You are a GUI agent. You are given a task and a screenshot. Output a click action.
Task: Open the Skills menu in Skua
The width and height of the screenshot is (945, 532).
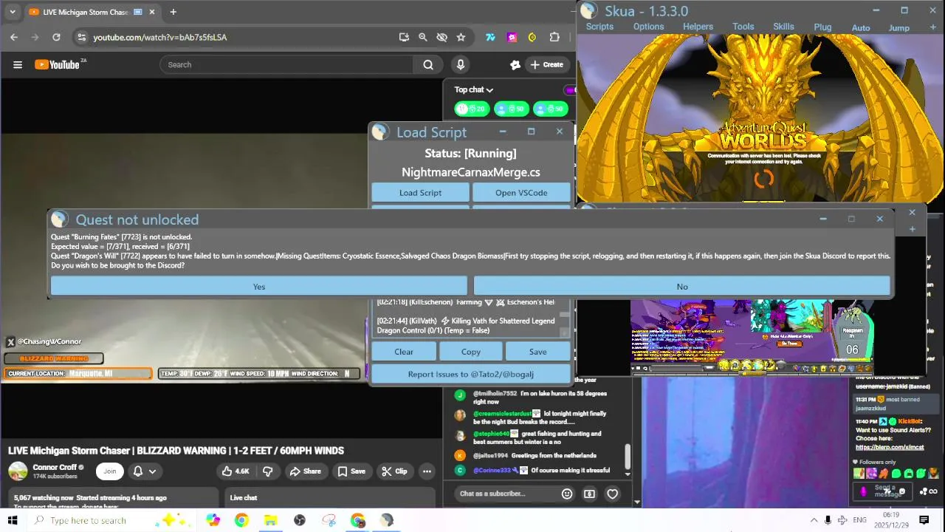(783, 27)
